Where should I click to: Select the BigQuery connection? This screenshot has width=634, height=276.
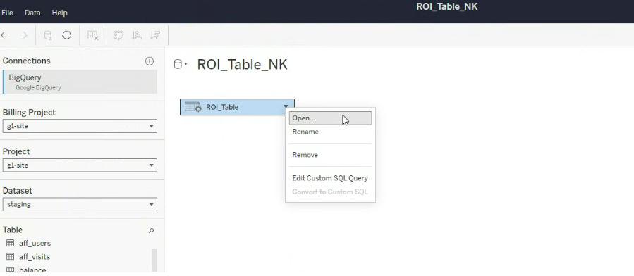80,82
